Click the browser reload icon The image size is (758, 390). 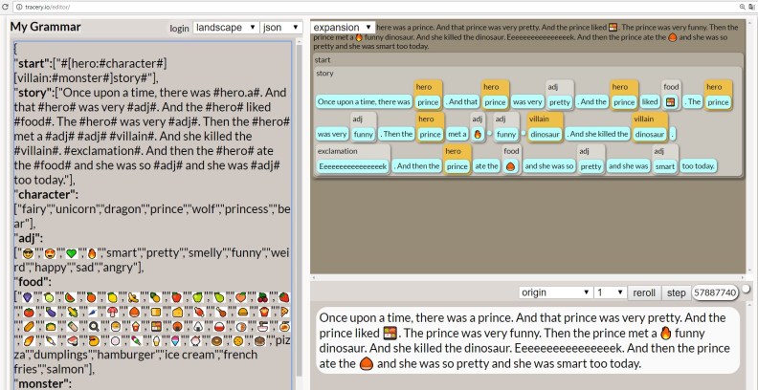click(x=6, y=6)
